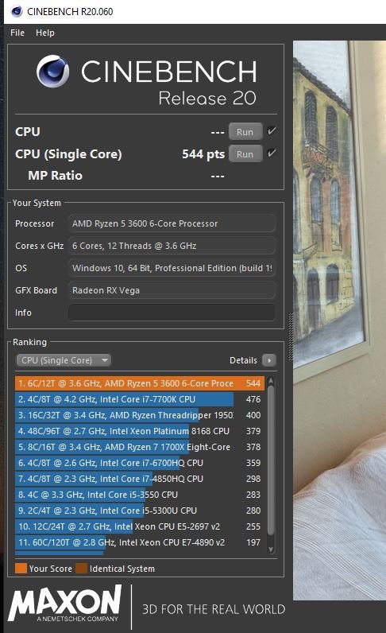
Task: Click the ranking list scroll down arrow
Action: 271,549
